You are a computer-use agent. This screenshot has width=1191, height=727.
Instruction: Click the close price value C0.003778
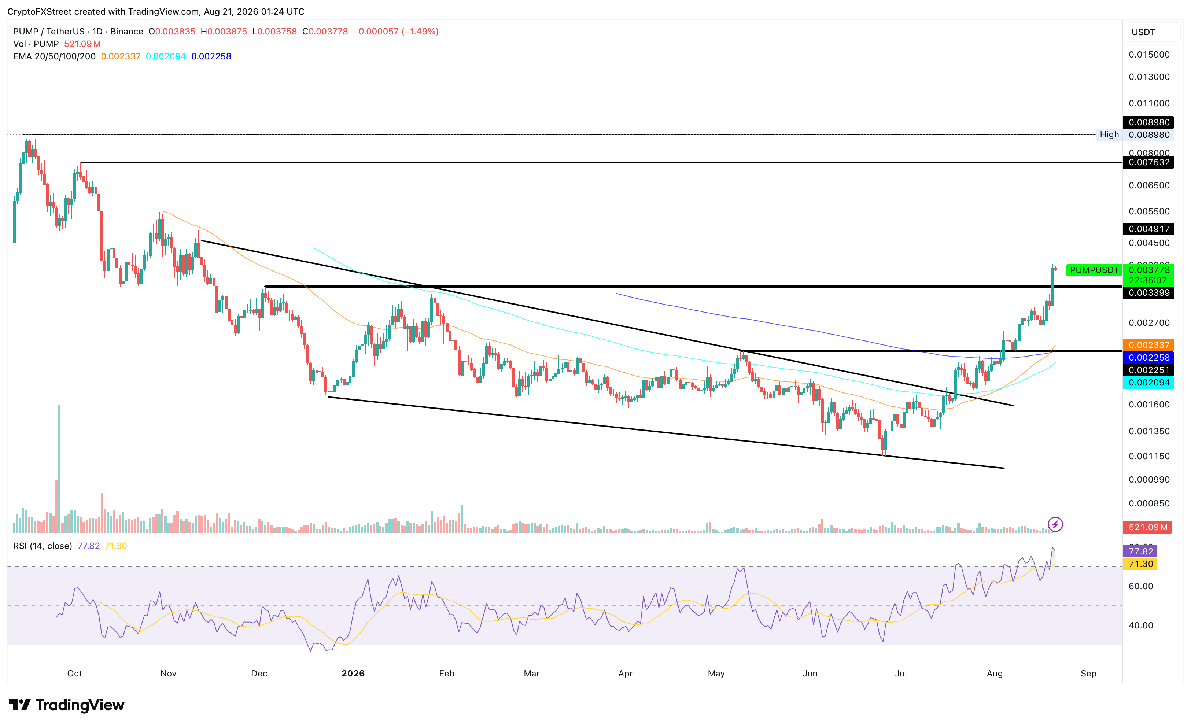tap(325, 32)
